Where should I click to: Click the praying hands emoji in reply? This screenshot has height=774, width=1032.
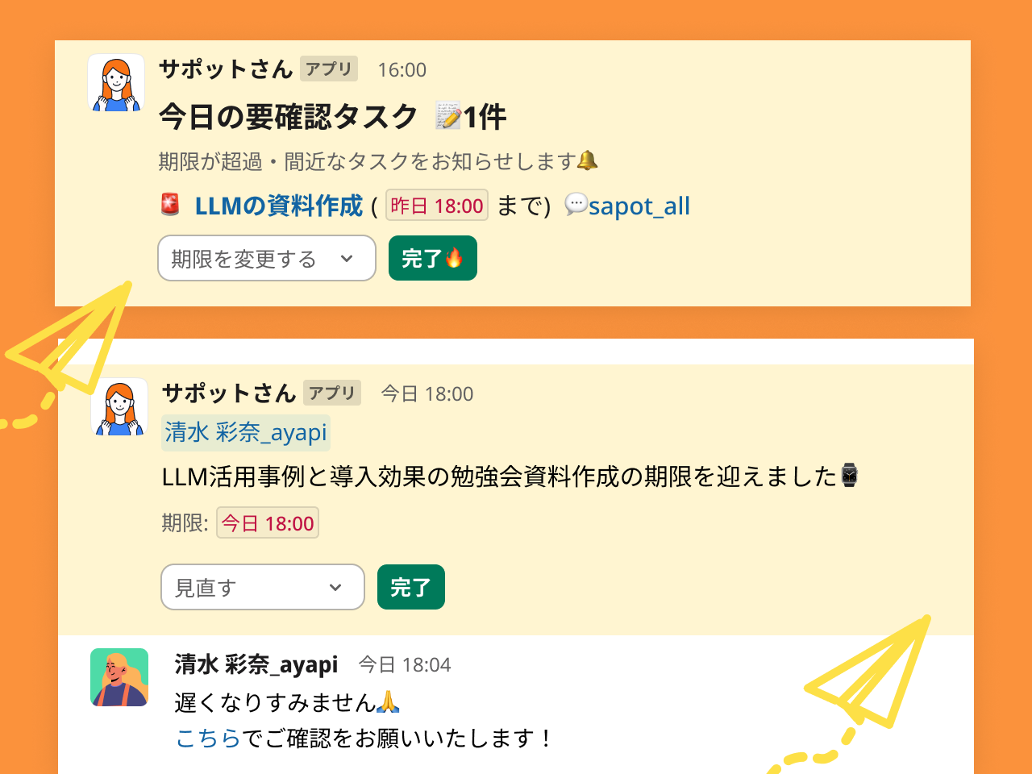(x=389, y=701)
